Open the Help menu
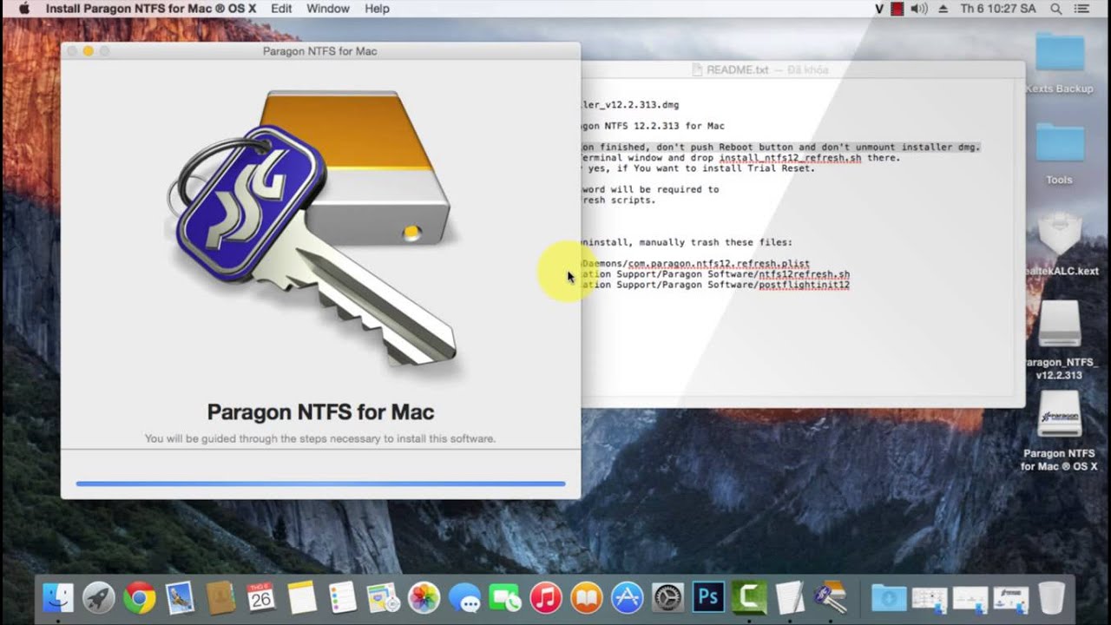Image resolution: width=1111 pixels, height=625 pixels. tap(377, 9)
